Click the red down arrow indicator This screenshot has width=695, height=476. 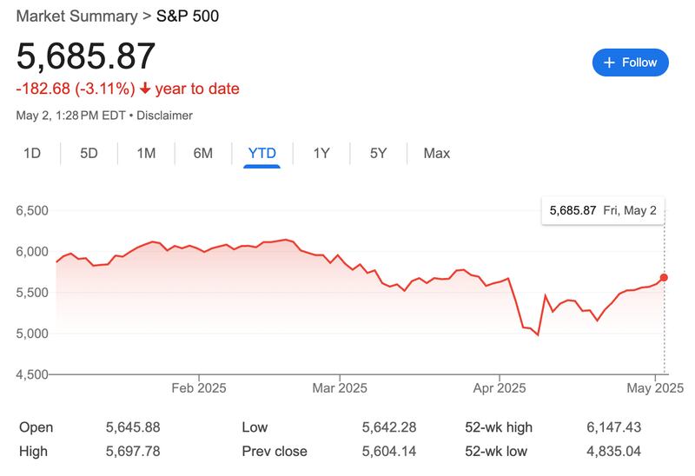(x=144, y=89)
